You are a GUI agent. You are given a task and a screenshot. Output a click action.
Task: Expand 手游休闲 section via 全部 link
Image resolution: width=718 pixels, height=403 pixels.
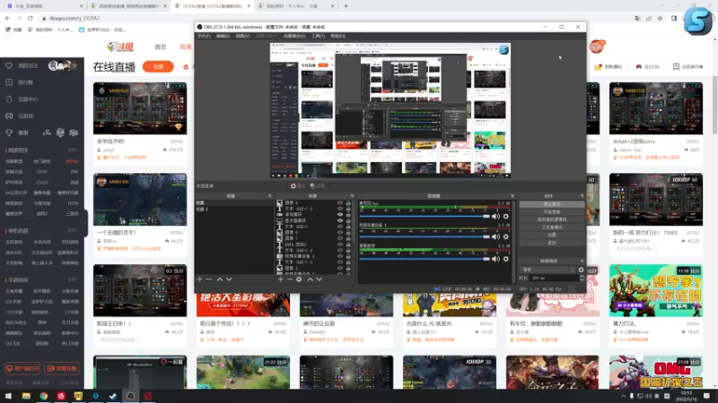point(73,279)
